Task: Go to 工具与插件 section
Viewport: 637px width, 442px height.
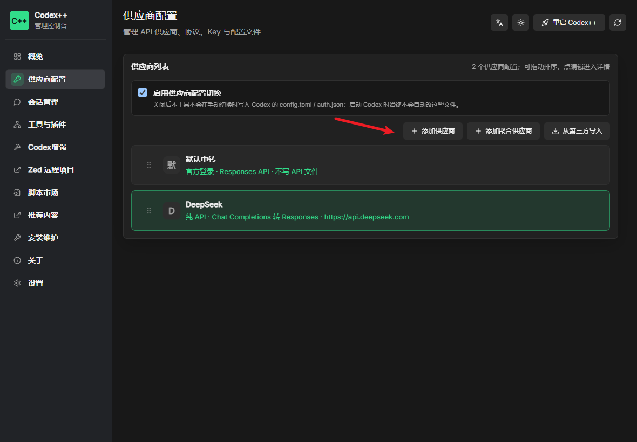Action: [x=55, y=125]
